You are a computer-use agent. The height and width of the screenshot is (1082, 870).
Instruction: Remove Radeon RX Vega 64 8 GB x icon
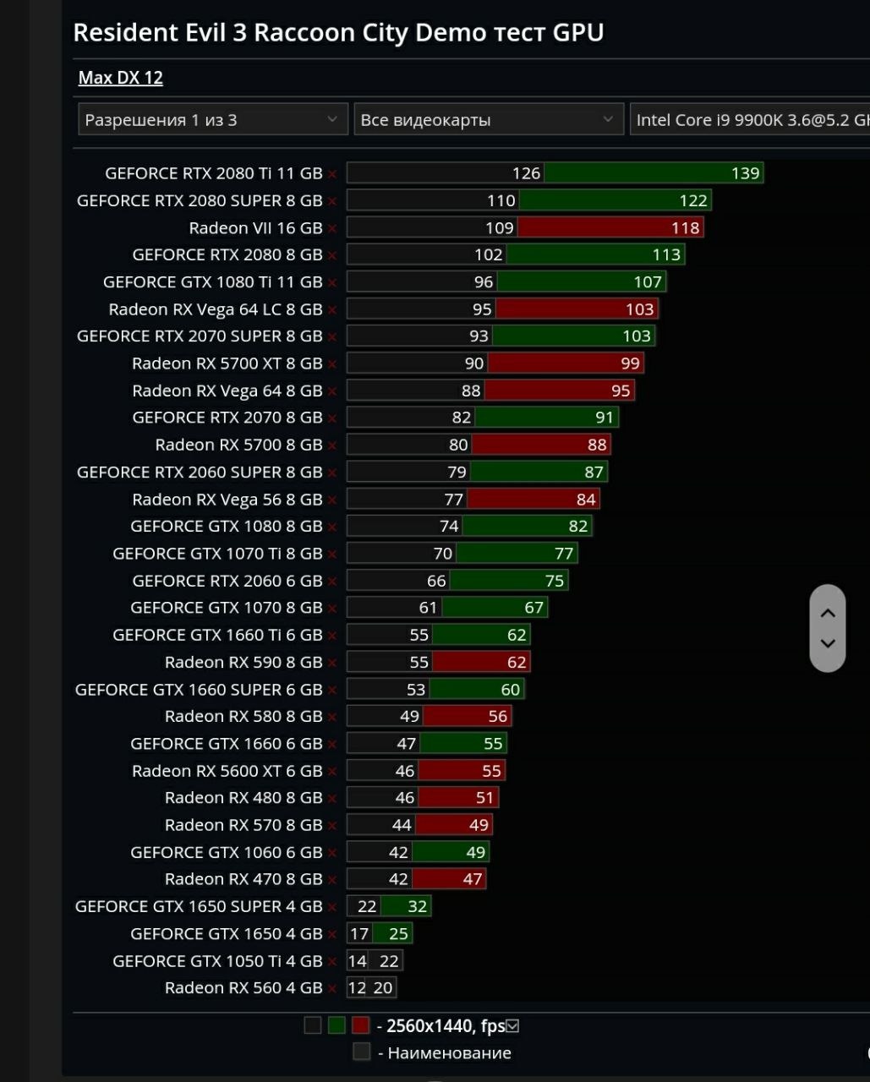(332, 391)
